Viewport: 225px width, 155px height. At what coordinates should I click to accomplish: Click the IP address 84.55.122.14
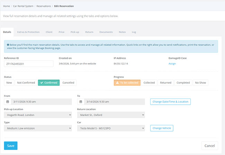[x=121, y=64]
